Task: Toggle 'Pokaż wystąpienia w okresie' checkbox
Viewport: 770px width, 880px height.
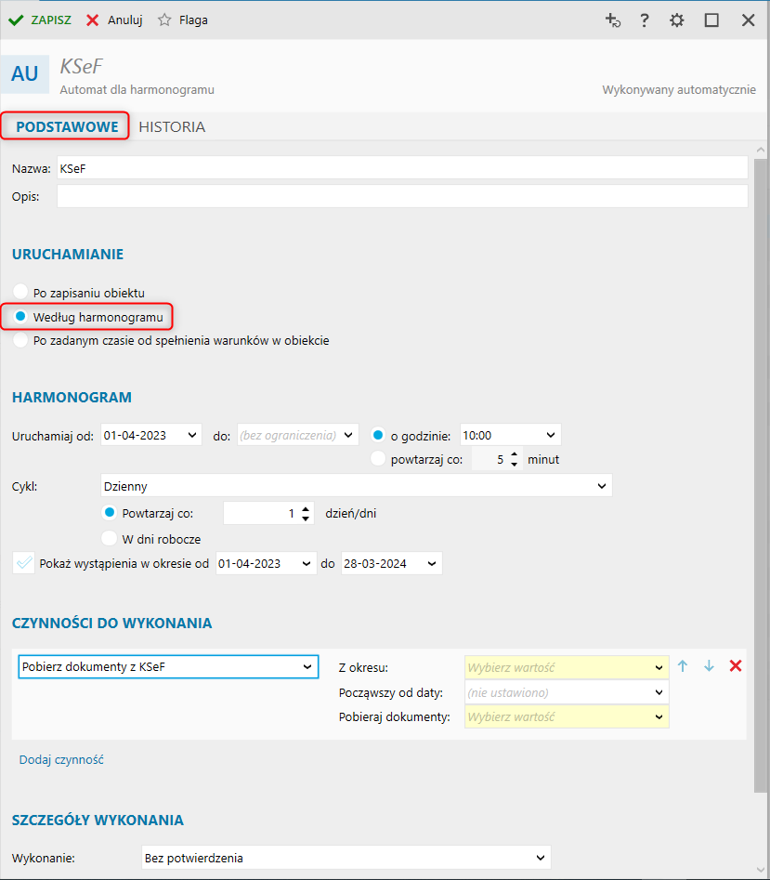Action: pos(24,563)
